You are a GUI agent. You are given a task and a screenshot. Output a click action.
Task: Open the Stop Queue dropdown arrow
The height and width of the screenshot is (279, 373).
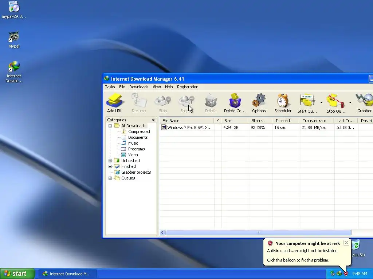[350, 103]
